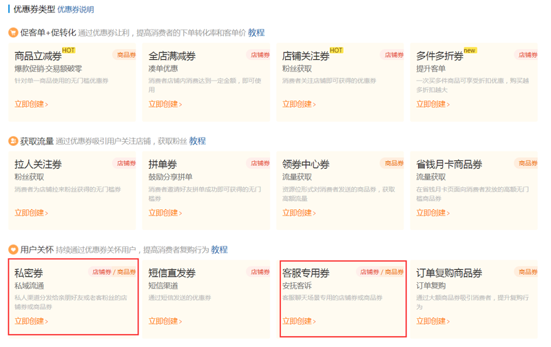This screenshot has height=347, width=551.
Task: Click the 促客单+促转化 section heading
Action: tap(48, 32)
